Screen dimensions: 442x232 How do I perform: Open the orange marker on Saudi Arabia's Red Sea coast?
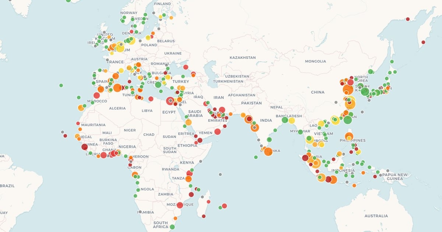click(x=188, y=122)
